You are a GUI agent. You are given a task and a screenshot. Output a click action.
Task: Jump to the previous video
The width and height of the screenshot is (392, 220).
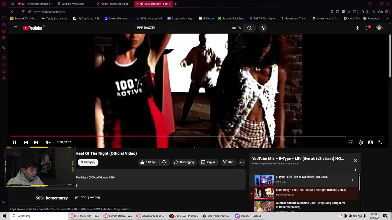coord(26,142)
